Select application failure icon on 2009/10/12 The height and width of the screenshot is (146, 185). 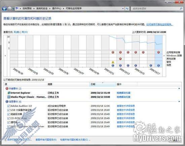point(113,52)
